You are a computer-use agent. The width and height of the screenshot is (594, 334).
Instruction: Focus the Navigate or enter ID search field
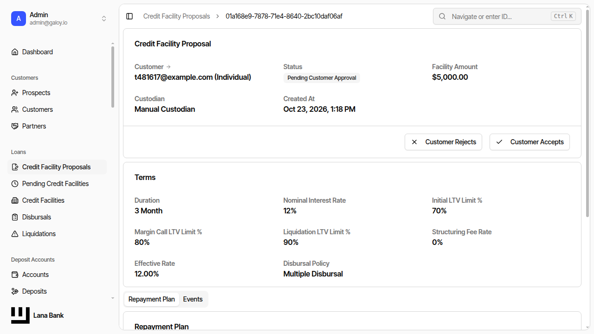click(x=507, y=16)
